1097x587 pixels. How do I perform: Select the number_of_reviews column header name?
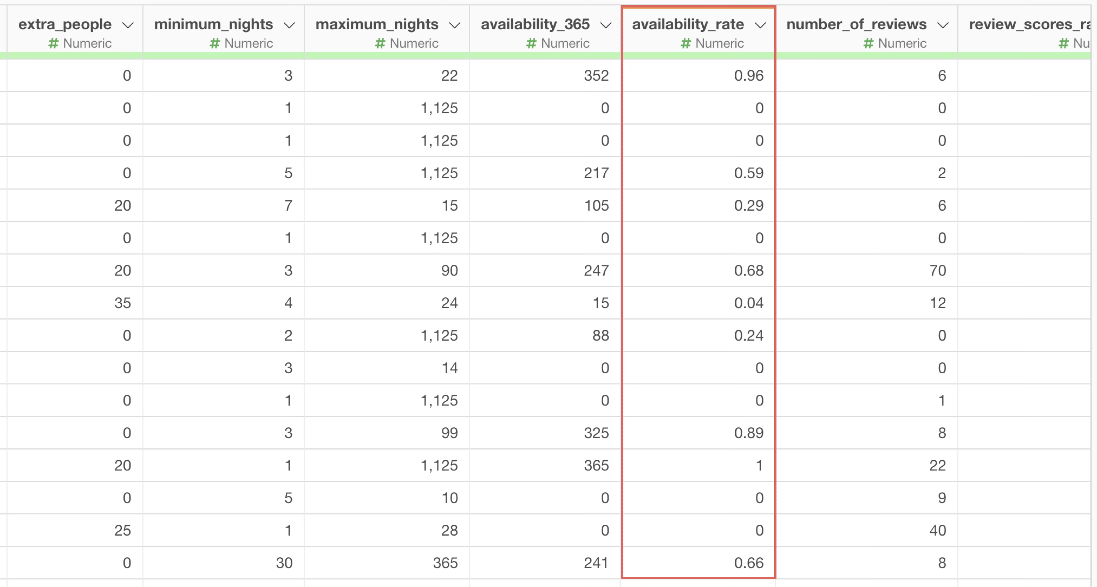click(856, 24)
